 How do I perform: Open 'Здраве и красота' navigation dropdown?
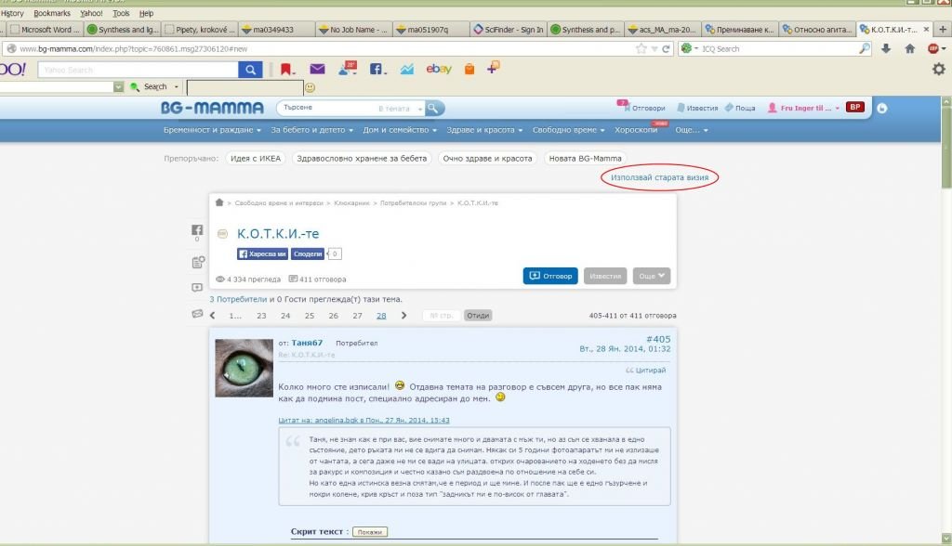(478, 130)
